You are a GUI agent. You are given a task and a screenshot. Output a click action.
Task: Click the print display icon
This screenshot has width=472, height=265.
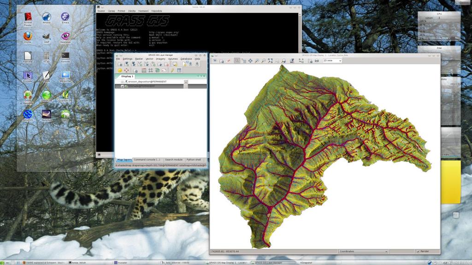pos(317,61)
